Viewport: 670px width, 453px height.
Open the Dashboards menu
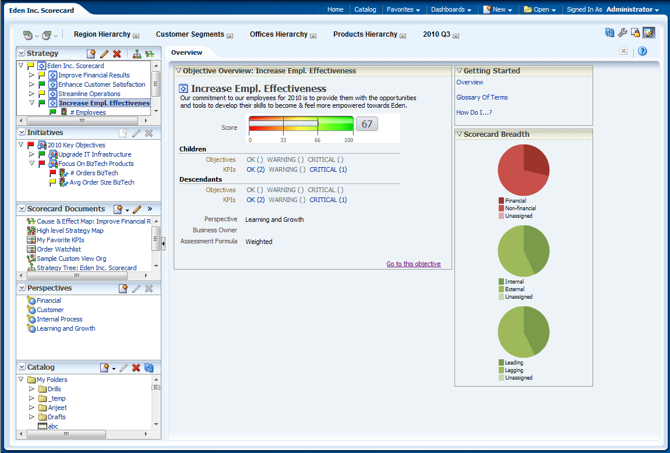click(452, 9)
